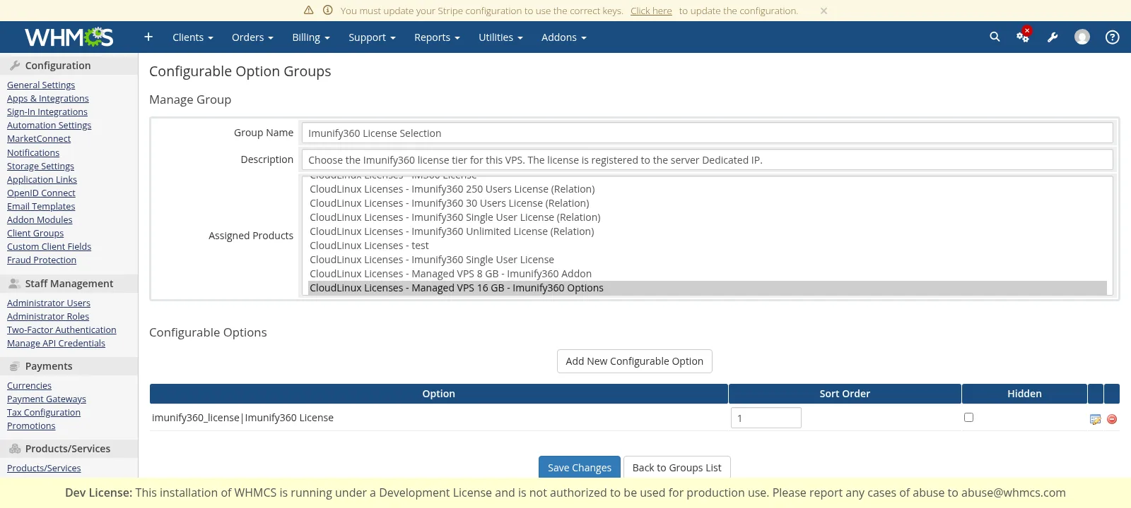Open the admin user avatar menu
The image size is (1131, 508).
pos(1082,37)
